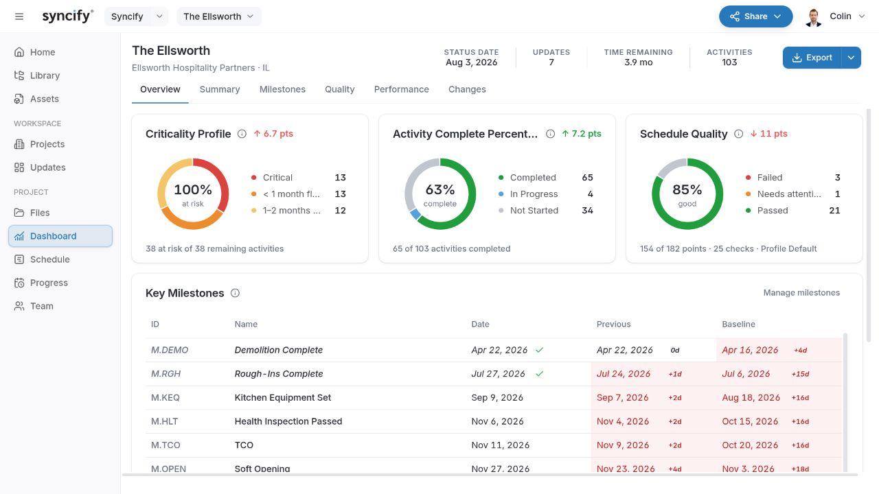Viewport: 879px width, 494px height.
Task: Click the Files folder icon
Action: (19, 213)
